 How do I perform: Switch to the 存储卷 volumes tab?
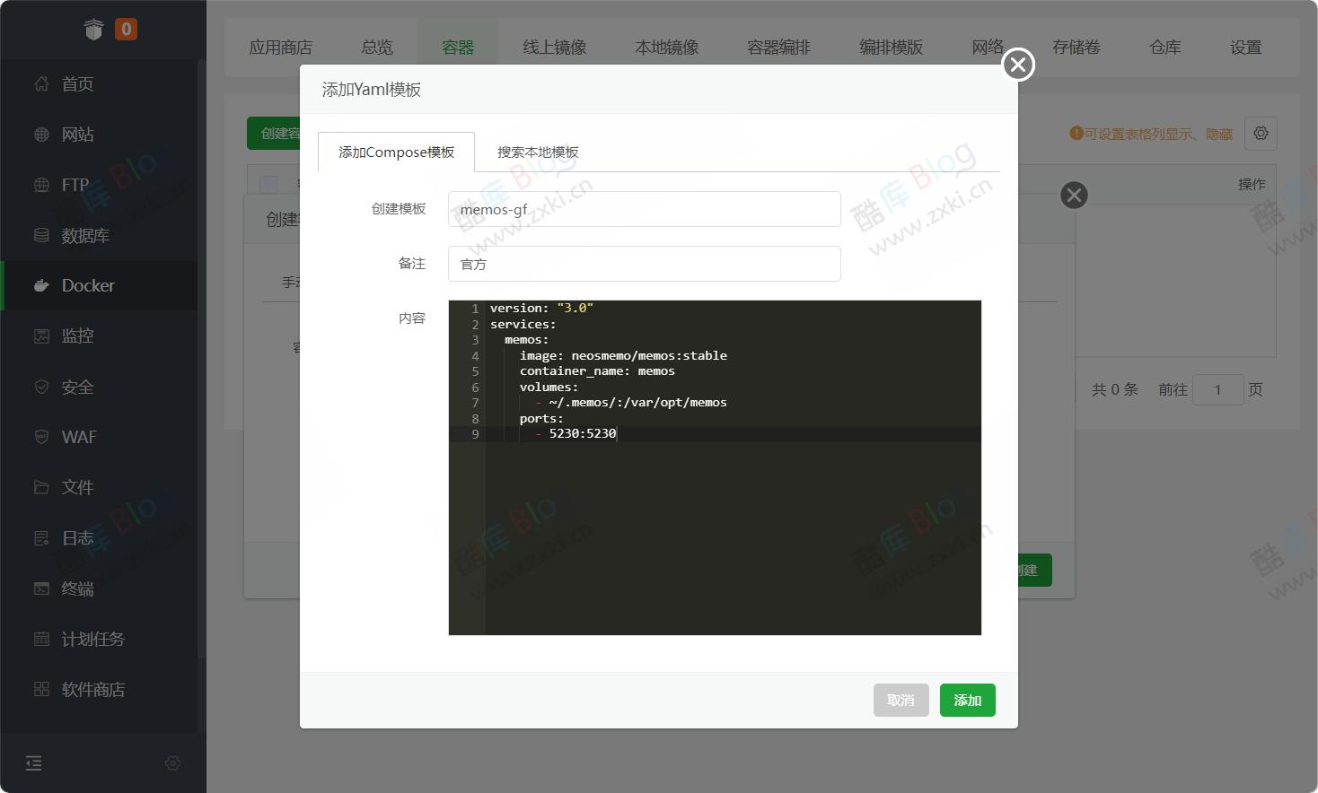[x=1076, y=47]
